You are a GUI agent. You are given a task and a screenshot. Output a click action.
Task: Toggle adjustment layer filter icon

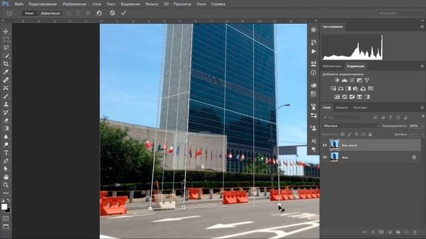pos(383,118)
